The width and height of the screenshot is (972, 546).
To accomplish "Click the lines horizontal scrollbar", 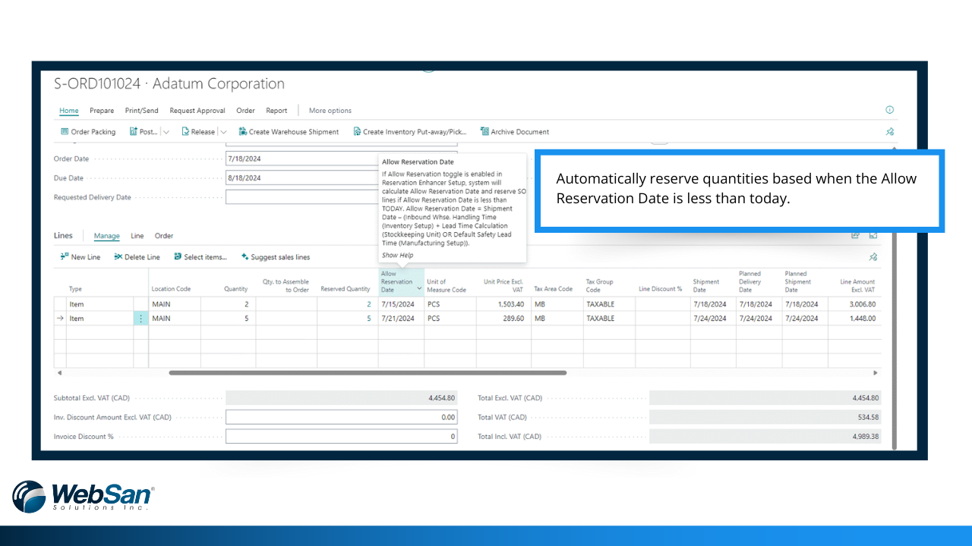I will click(x=368, y=373).
